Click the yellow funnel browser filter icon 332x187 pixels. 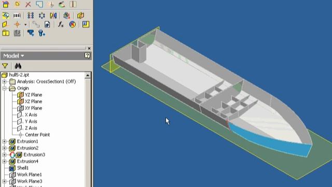5,66
